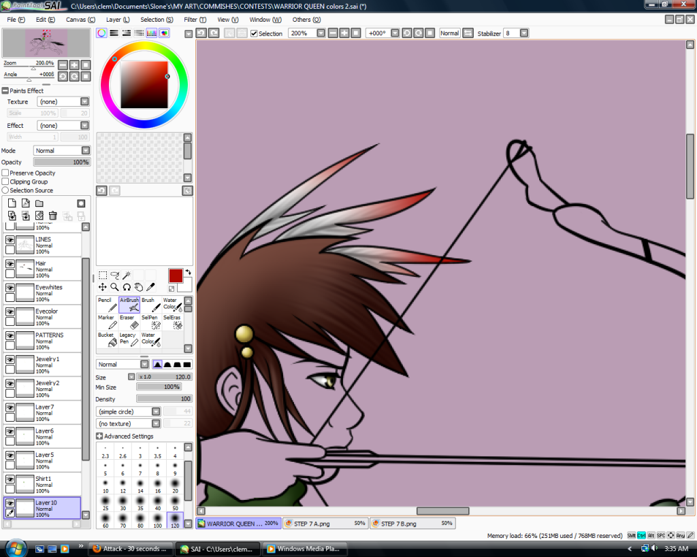This screenshot has height=557, width=697.
Task: Enable Clipping Group checkbox
Action: point(5,182)
